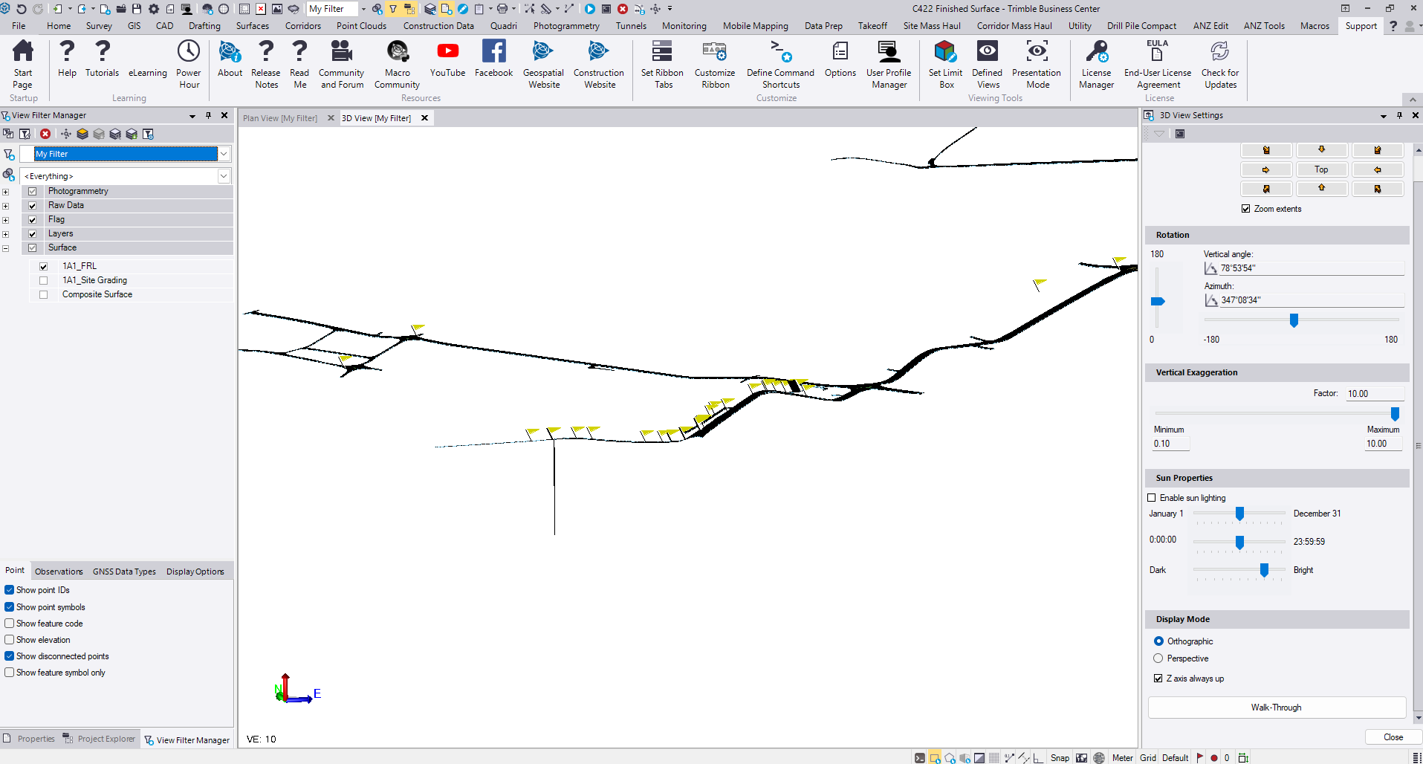Expand the Photogrammetry tree node
1423x764 pixels.
(x=6, y=192)
